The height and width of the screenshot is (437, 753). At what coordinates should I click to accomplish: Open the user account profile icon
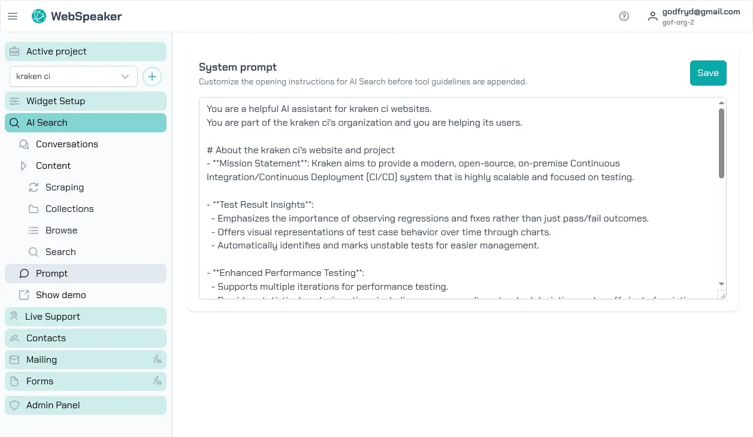(652, 16)
